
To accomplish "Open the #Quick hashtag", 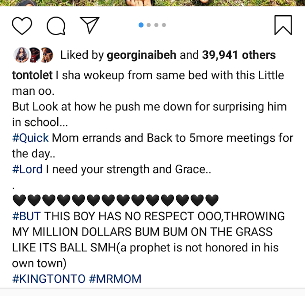I will [30, 138].
